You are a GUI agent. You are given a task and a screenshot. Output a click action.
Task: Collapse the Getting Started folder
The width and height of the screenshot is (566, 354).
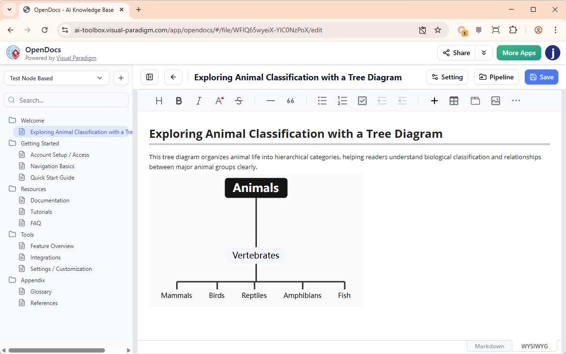tap(12, 144)
